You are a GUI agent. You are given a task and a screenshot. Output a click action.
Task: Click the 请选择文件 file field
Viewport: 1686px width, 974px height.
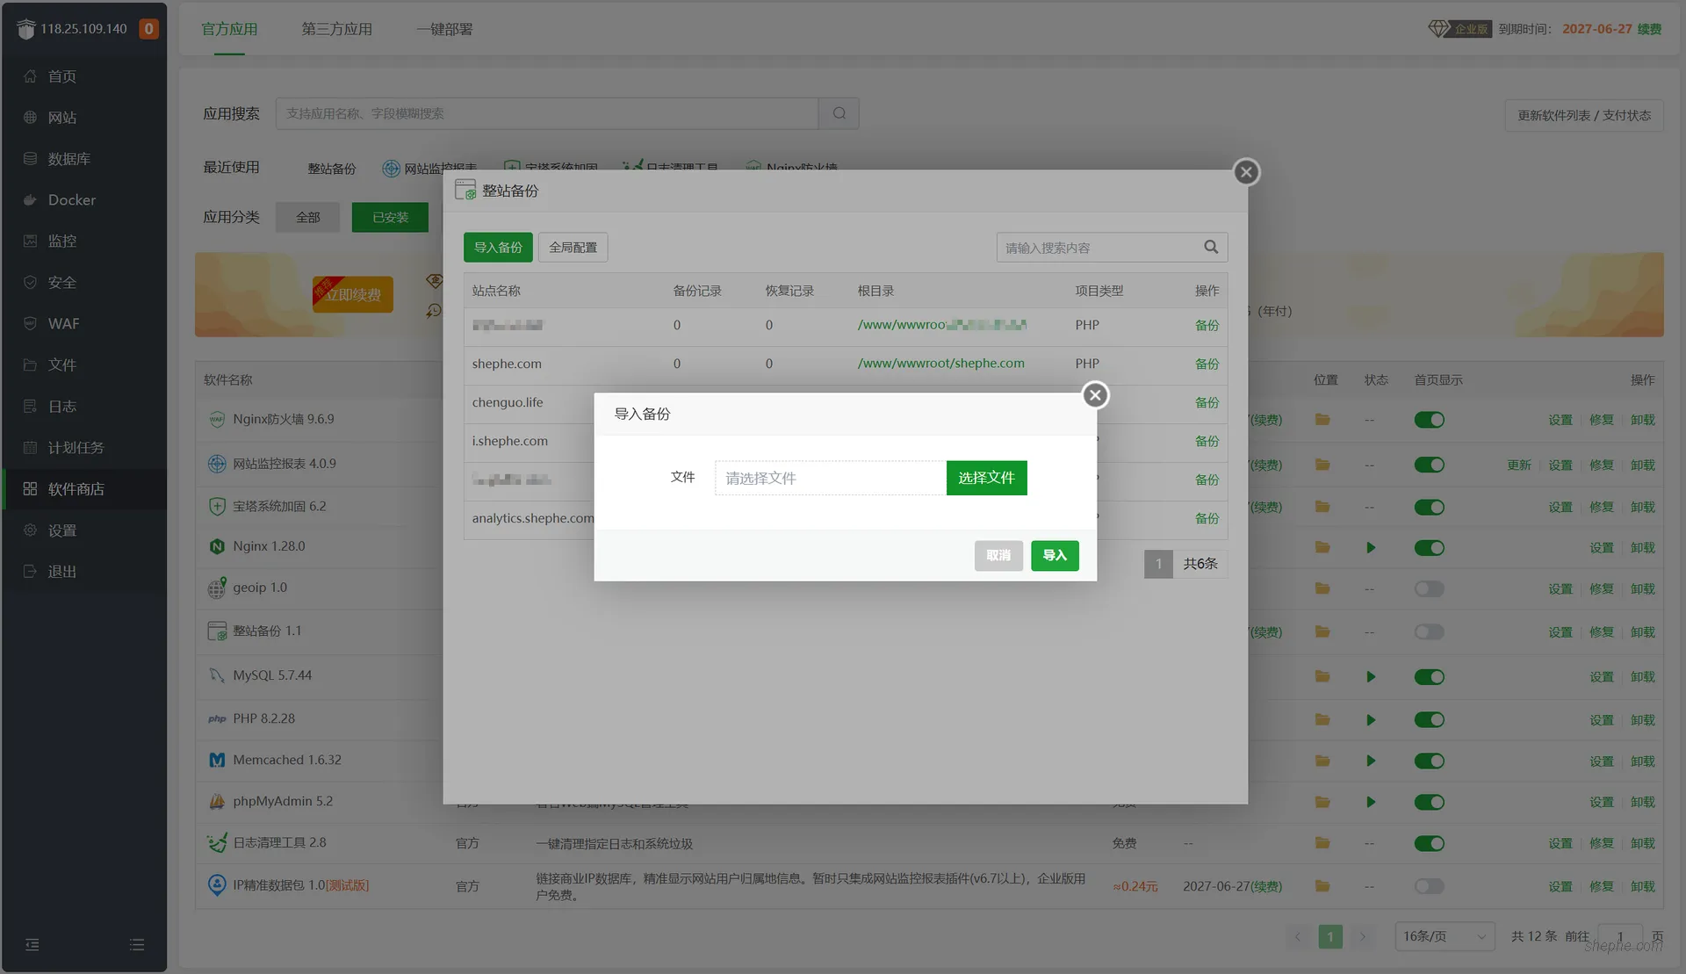(x=830, y=478)
